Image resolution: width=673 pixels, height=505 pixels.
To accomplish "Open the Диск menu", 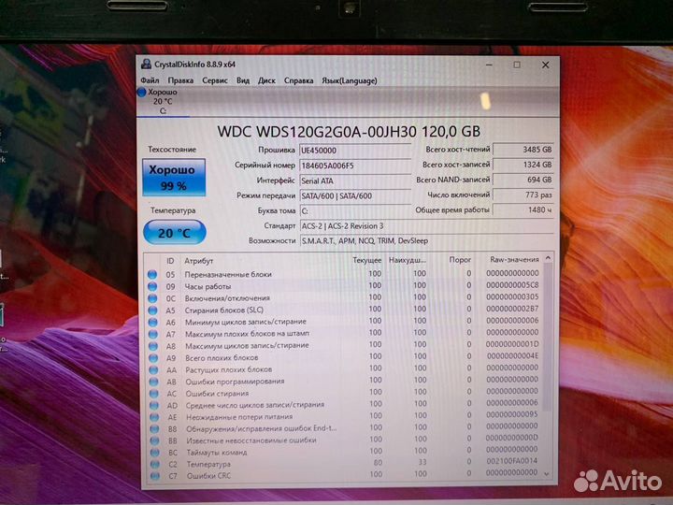I will coord(266,80).
